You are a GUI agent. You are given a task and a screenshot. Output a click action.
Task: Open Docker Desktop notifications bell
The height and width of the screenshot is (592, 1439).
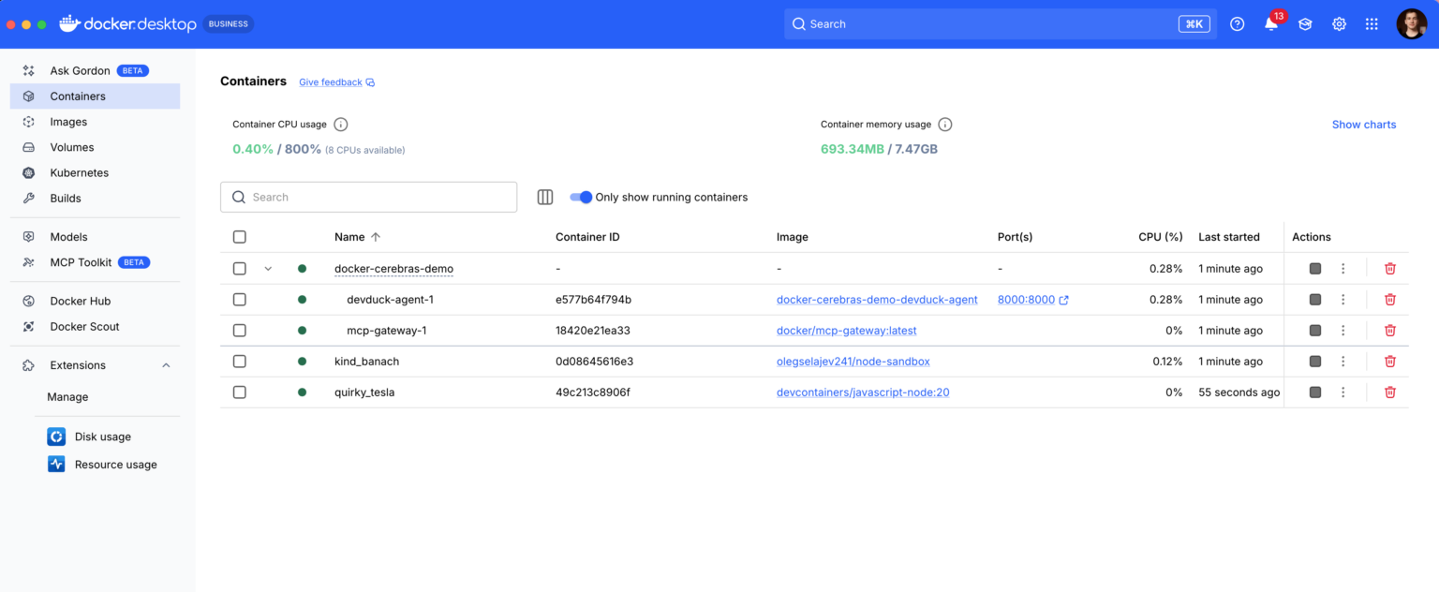[x=1270, y=23]
